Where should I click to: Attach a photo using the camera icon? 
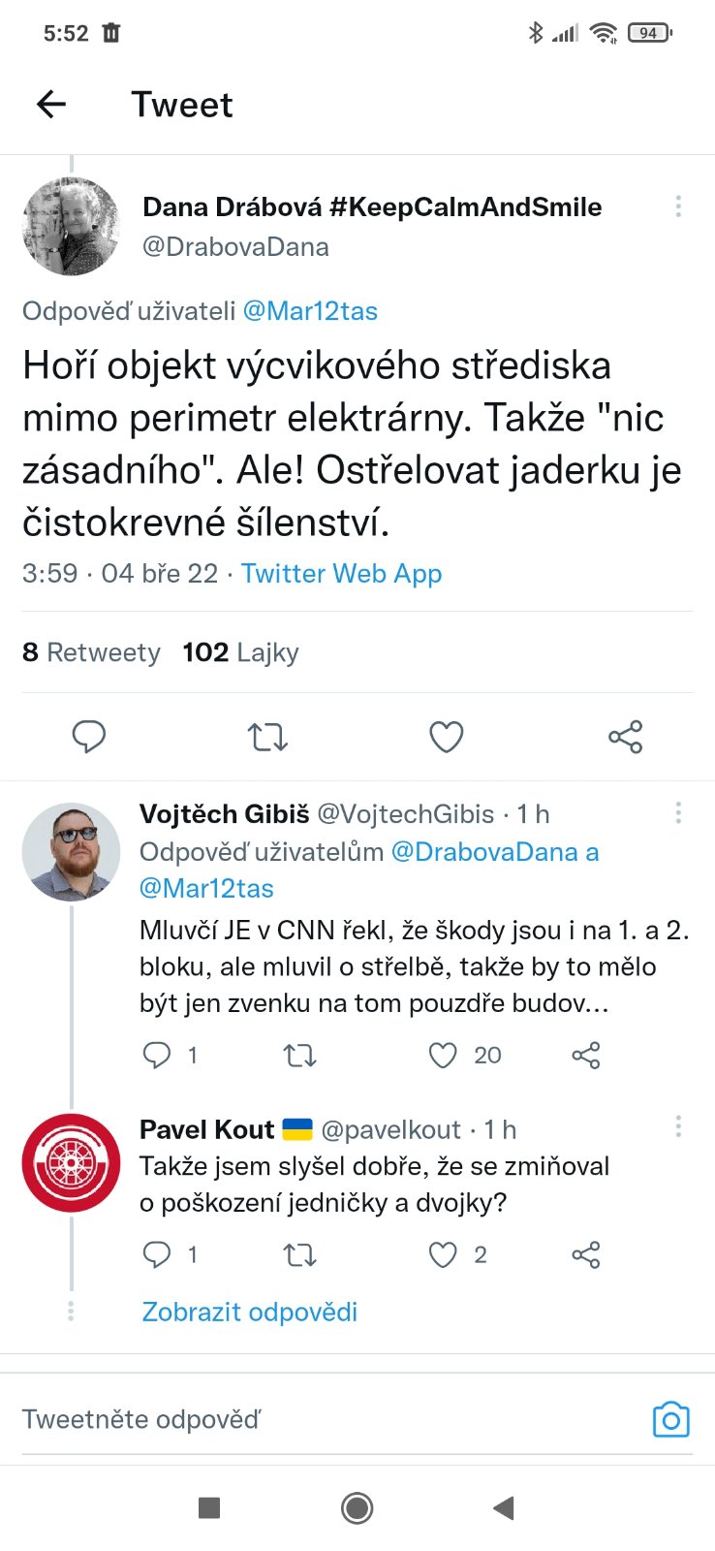(x=670, y=1420)
